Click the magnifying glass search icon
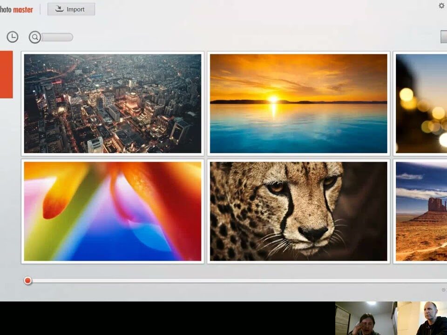Viewport: 447px width, 335px height. coord(35,37)
